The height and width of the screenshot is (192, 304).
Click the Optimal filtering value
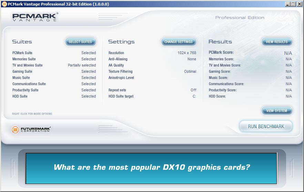pos(190,71)
